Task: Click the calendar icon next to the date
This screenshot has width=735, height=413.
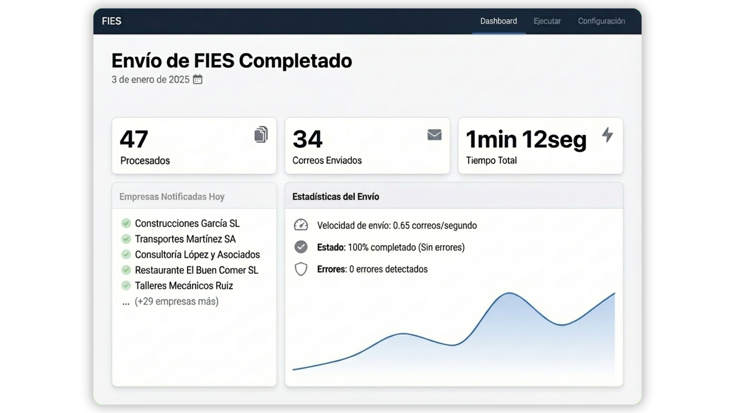Action: pyautogui.click(x=198, y=79)
